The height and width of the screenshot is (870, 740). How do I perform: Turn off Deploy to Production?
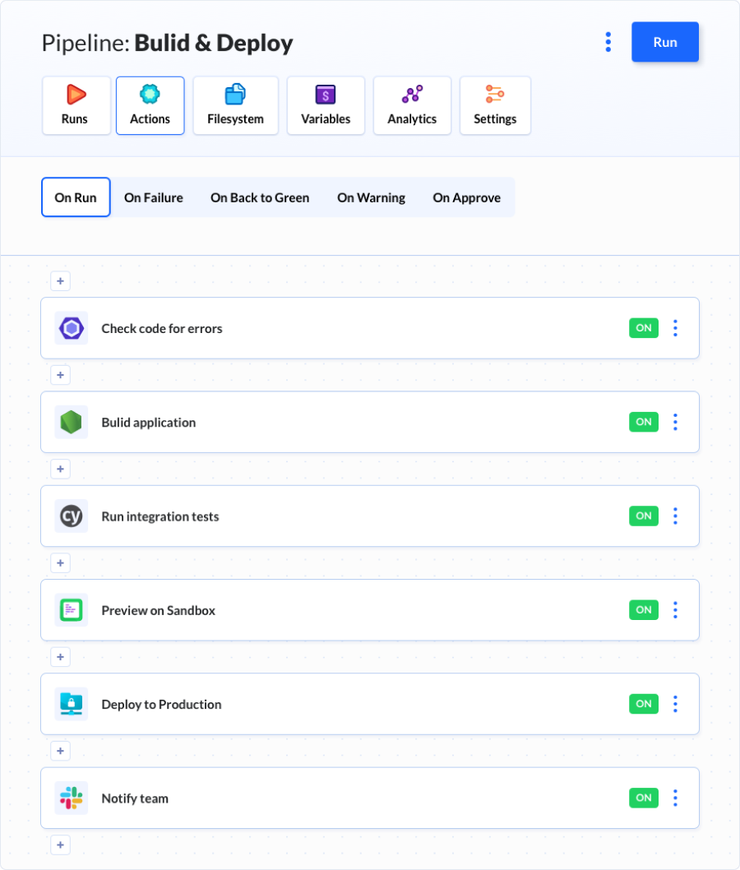[x=644, y=704]
